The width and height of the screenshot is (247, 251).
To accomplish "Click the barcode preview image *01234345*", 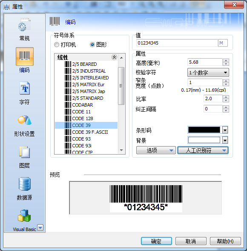I will (146, 198).
